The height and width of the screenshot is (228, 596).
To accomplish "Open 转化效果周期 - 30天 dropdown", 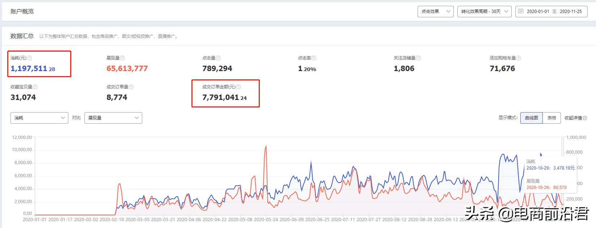I will [484, 12].
